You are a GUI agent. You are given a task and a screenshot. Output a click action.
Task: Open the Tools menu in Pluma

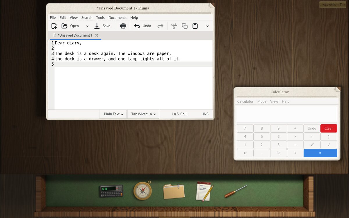(100, 17)
